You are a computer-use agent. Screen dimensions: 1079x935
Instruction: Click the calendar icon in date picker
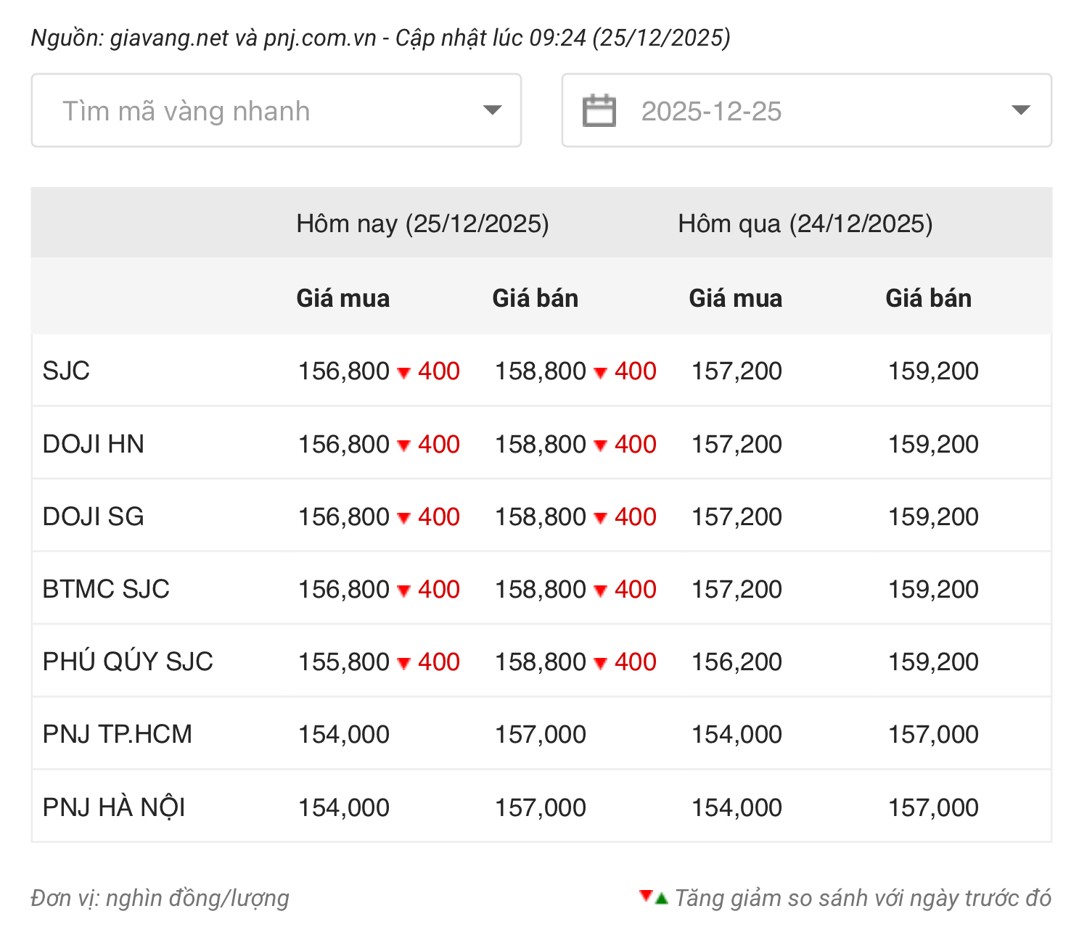(599, 111)
